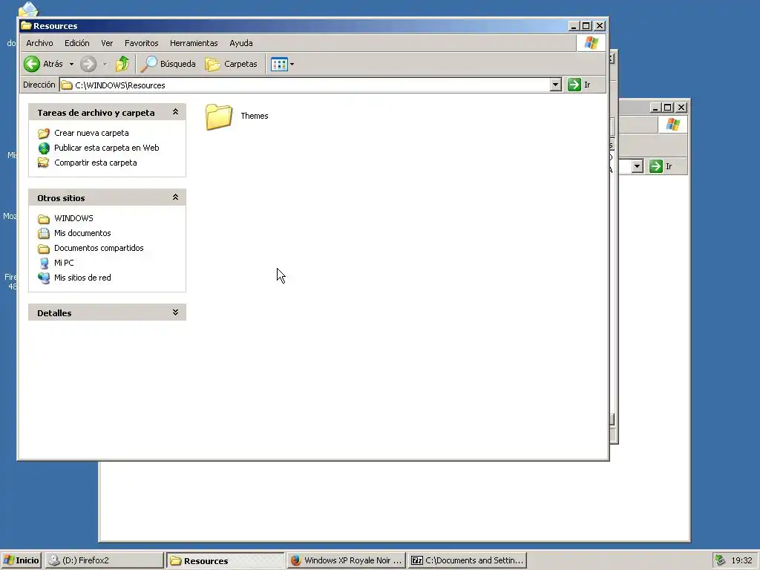Click the system tray network icon
The width and height of the screenshot is (760, 570).
pos(721,560)
